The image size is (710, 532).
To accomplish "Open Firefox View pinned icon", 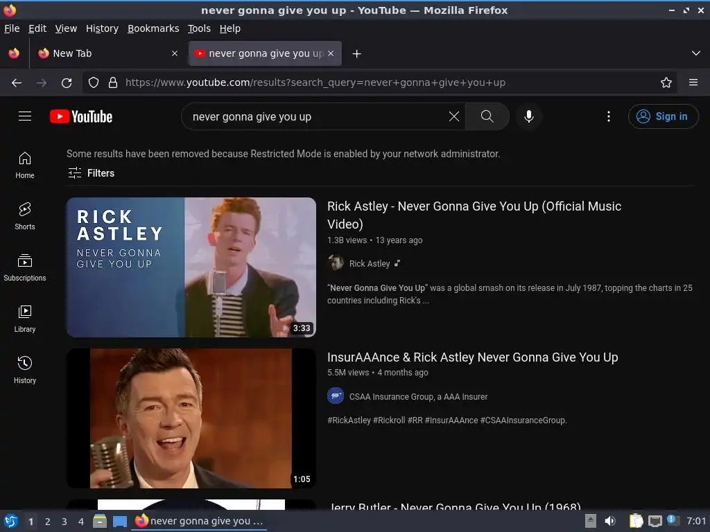I will tap(14, 53).
